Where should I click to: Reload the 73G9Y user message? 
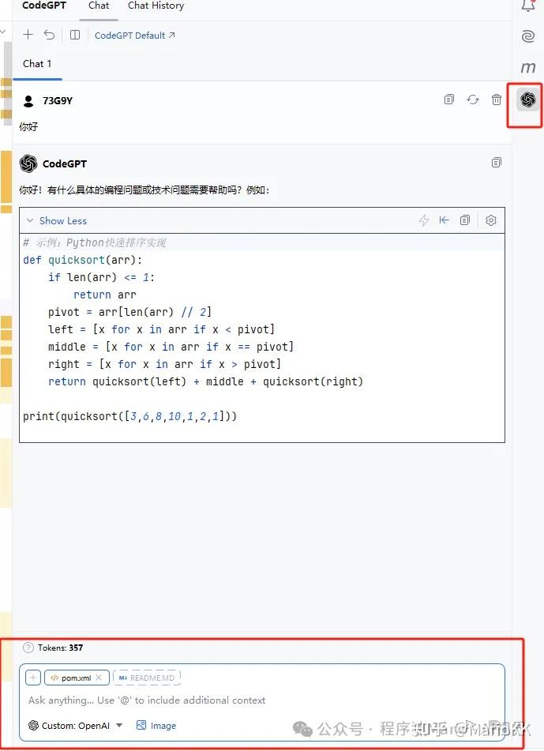[473, 100]
